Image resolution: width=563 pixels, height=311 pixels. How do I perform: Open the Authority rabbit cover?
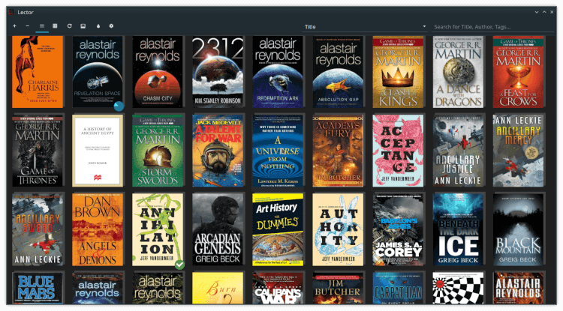(x=338, y=229)
